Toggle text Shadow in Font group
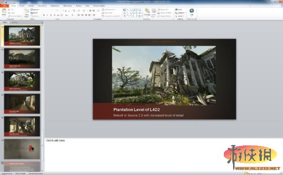The image size is (283, 175). [x=54, y=15]
